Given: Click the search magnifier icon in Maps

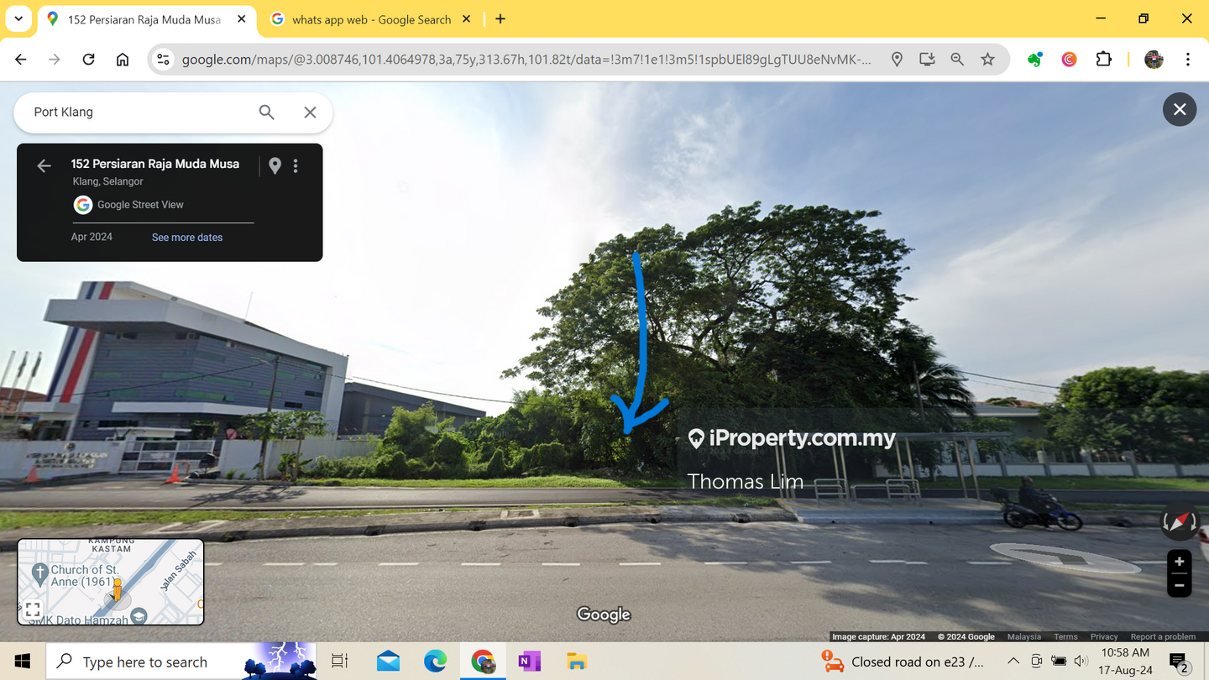Looking at the screenshot, I should 266,112.
